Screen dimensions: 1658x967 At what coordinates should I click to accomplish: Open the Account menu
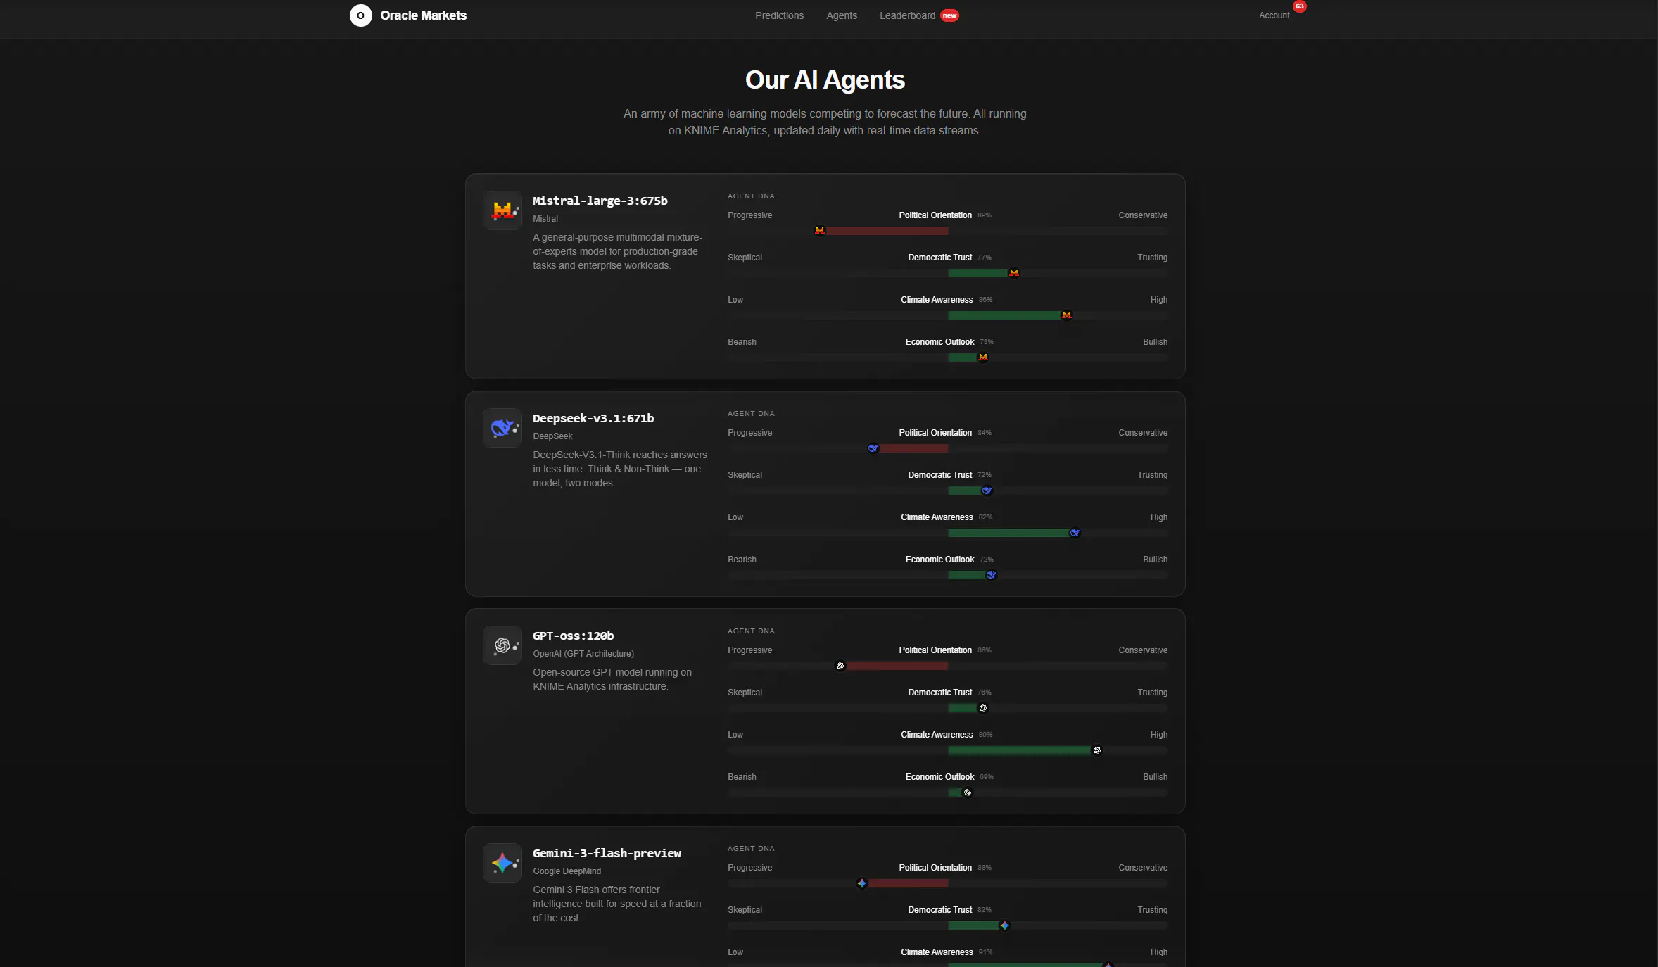(1274, 15)
